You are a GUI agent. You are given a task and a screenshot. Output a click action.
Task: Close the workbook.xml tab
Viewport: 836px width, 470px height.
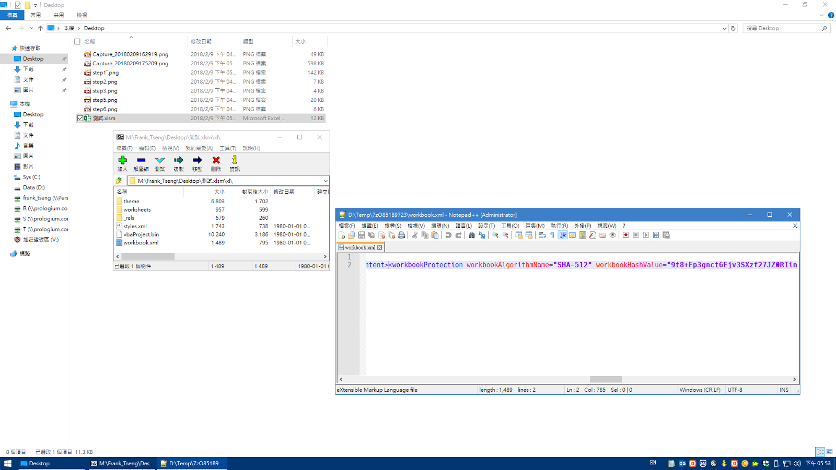coord(380,248)
